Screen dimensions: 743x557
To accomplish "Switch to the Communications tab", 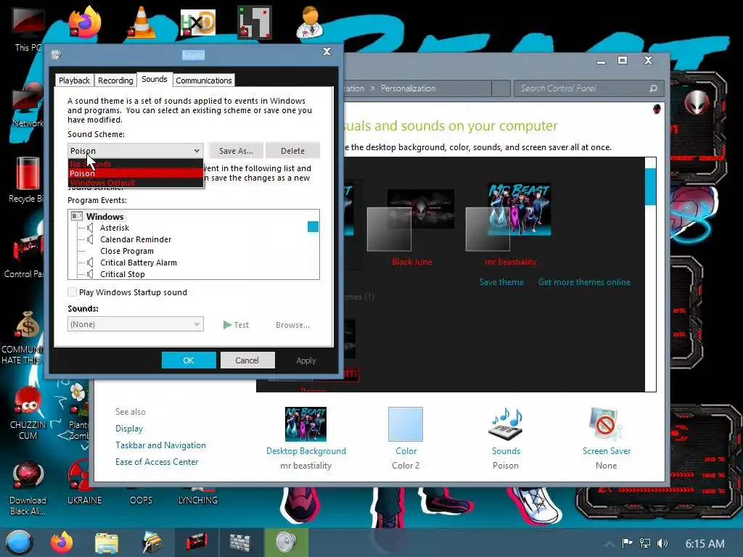I will click(x=204, y=81).
